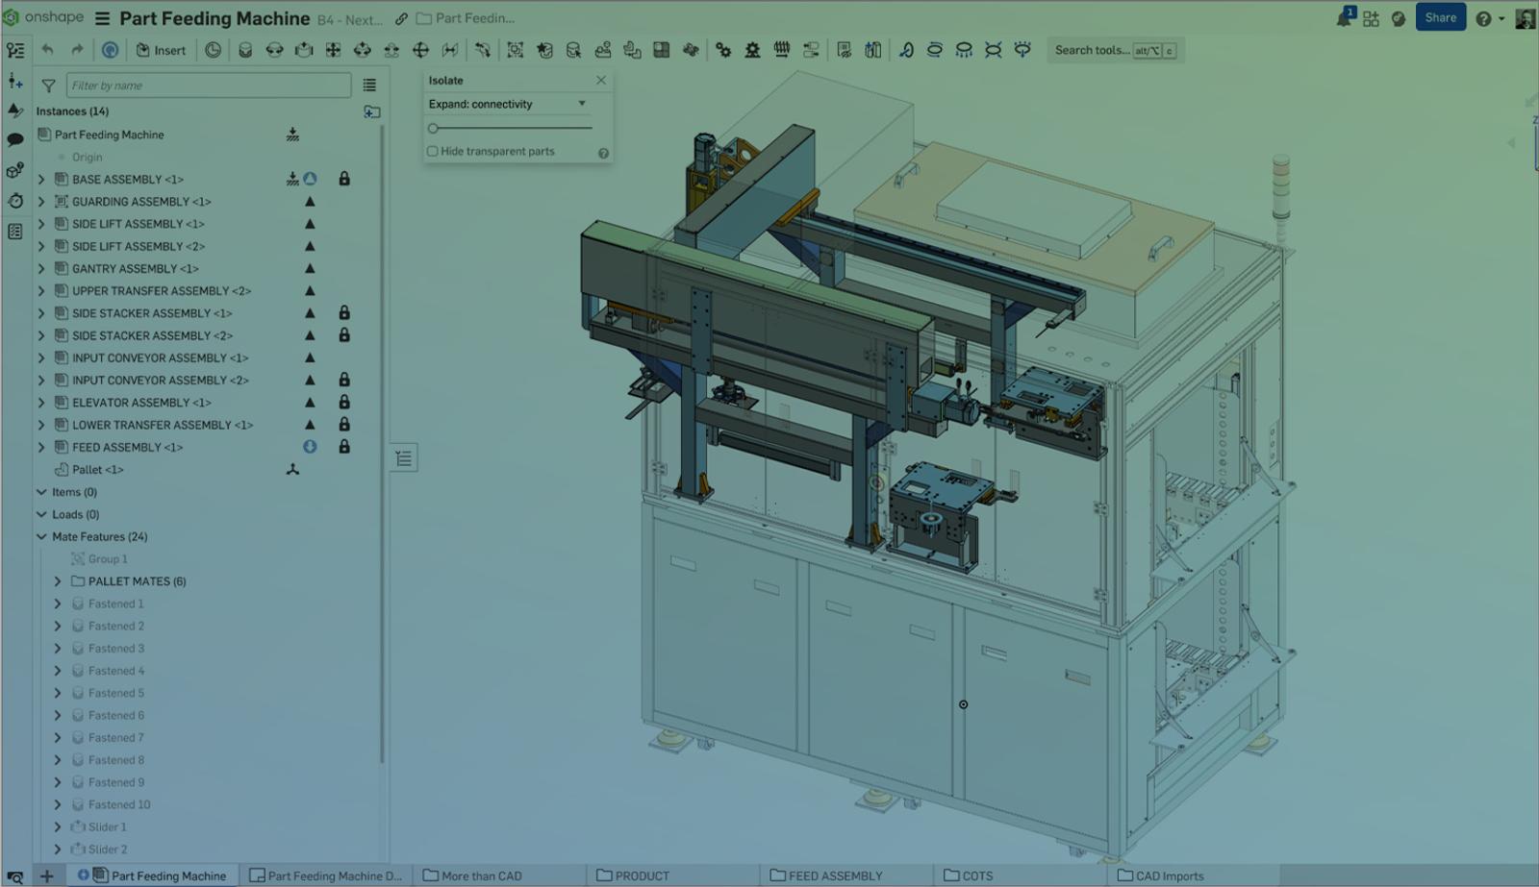Click the Filter by name input field
Screen dimensions: 1539x887
[209, 86]
